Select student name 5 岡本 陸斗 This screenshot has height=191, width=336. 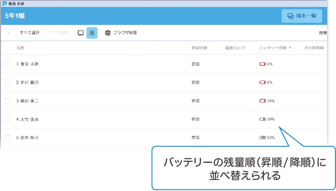tap(28, 138)
